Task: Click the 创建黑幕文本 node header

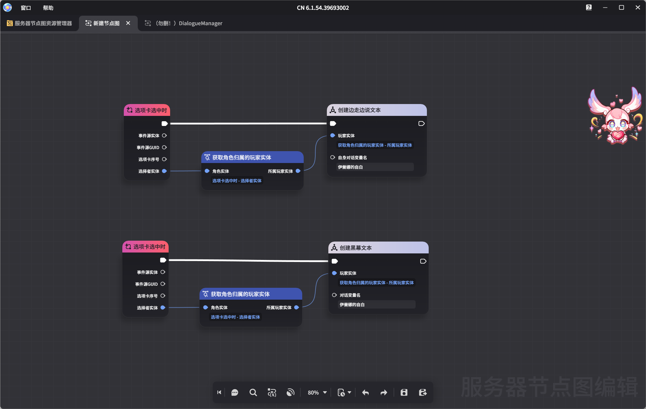Action: (x=378, y=248)
